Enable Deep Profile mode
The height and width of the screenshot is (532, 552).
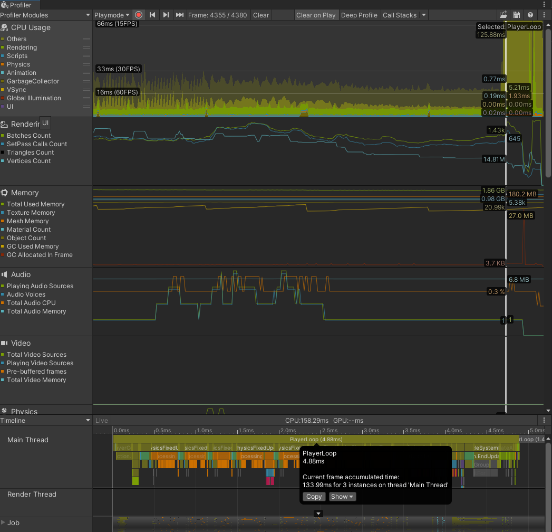coord(359,15)
